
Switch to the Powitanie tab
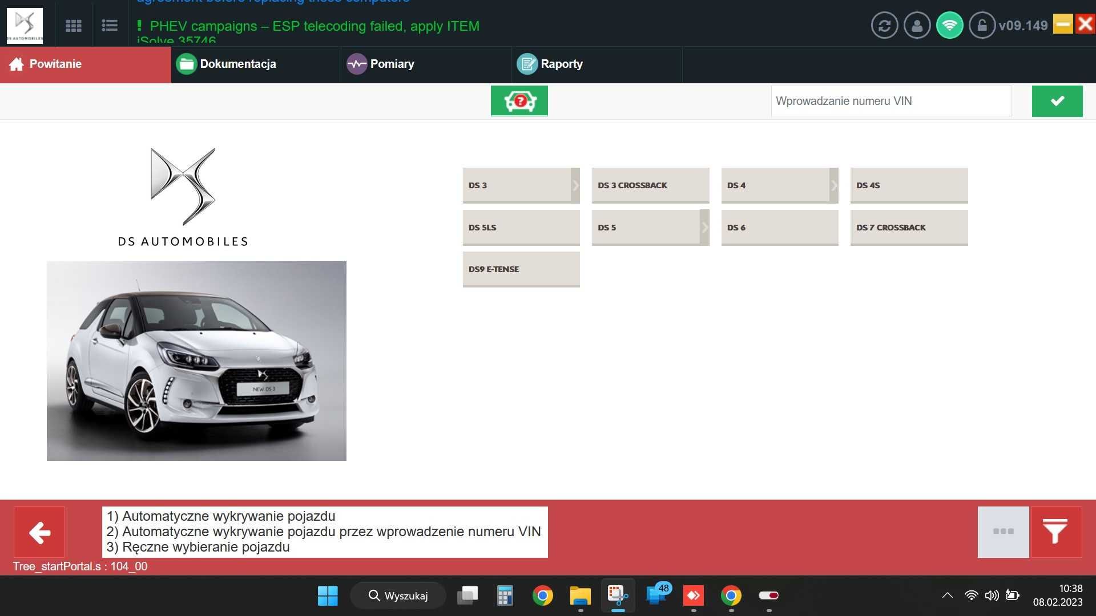pyautogui.click(x=86, y=64)
